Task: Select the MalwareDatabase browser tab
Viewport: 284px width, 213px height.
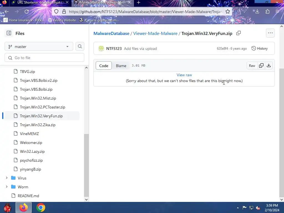Action: point(103,2)
